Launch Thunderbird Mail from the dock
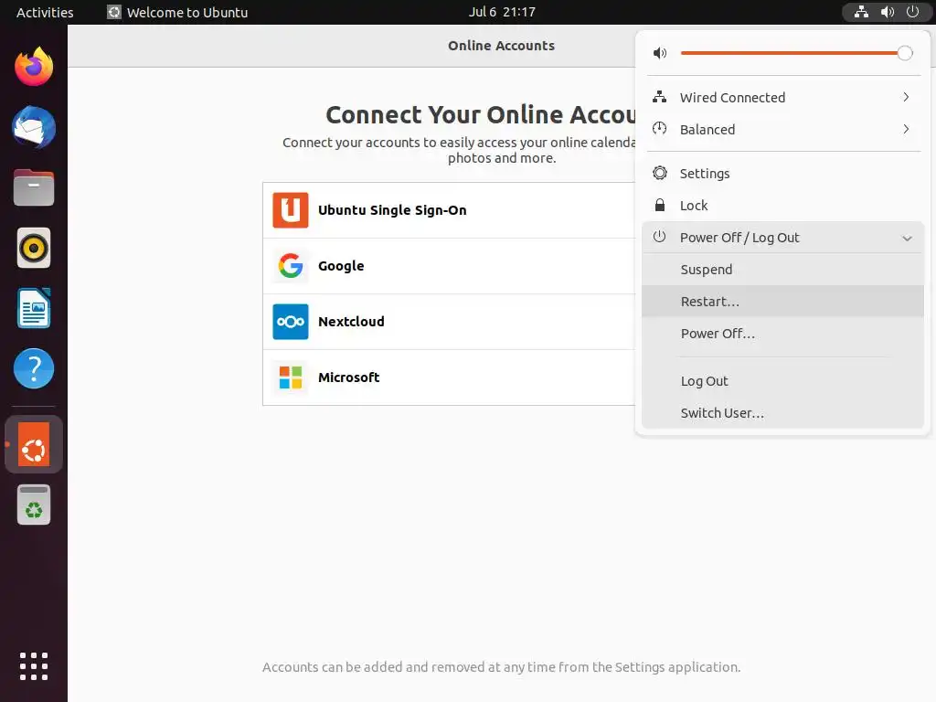 (34, 127)
